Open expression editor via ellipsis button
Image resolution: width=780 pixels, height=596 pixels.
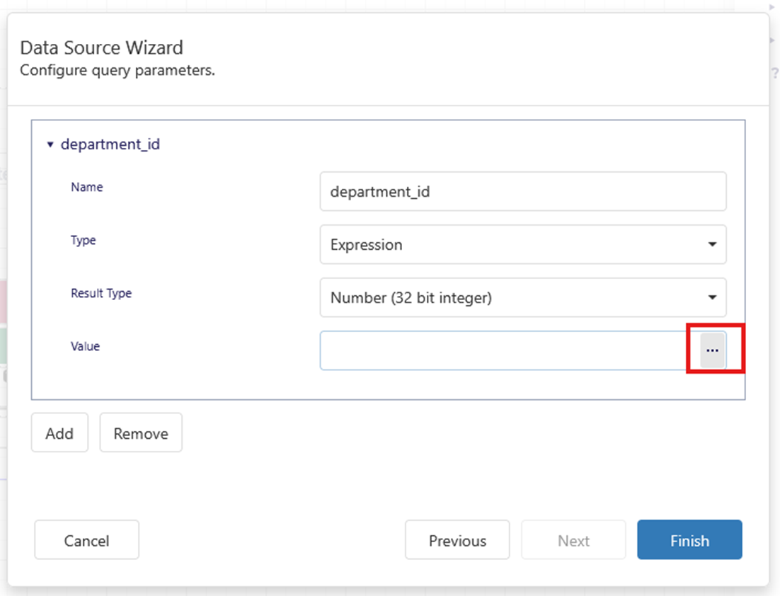pos(712,350)
